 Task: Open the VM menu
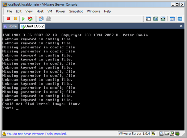click(50, 11)
